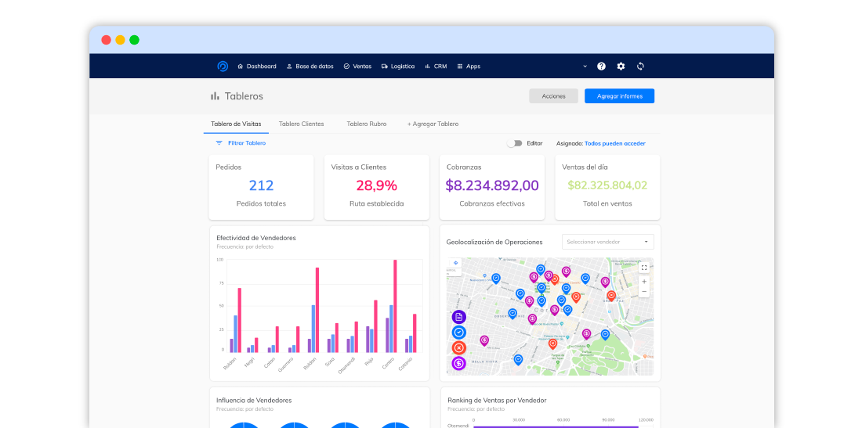Open the help question-mark icon
The width and height of the screenshot is (862, 428).
point(601,67)
